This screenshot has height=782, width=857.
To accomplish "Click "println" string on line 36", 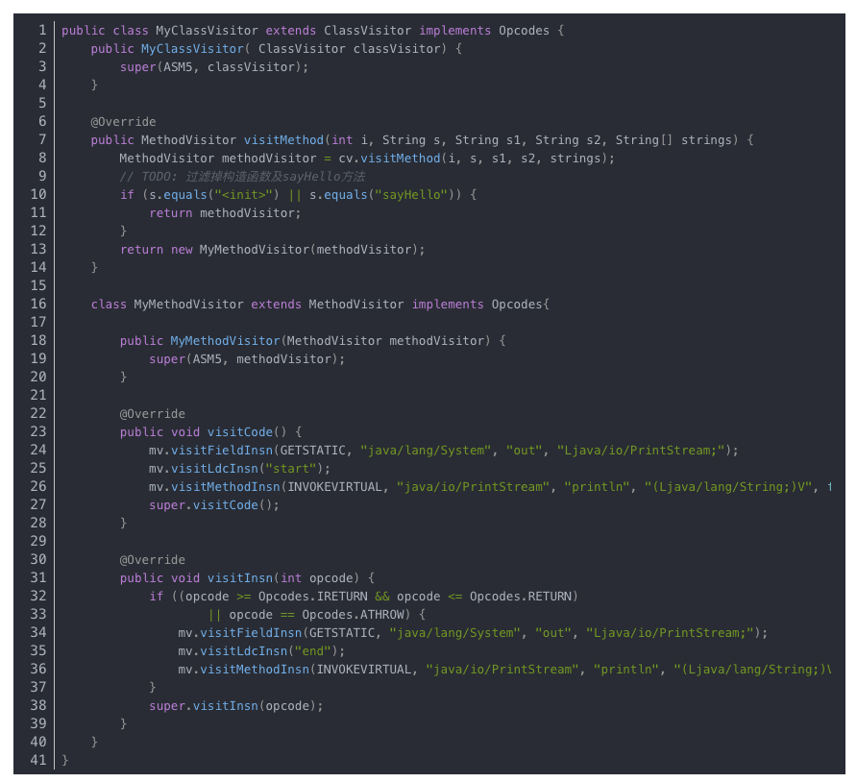I will 625,670.
